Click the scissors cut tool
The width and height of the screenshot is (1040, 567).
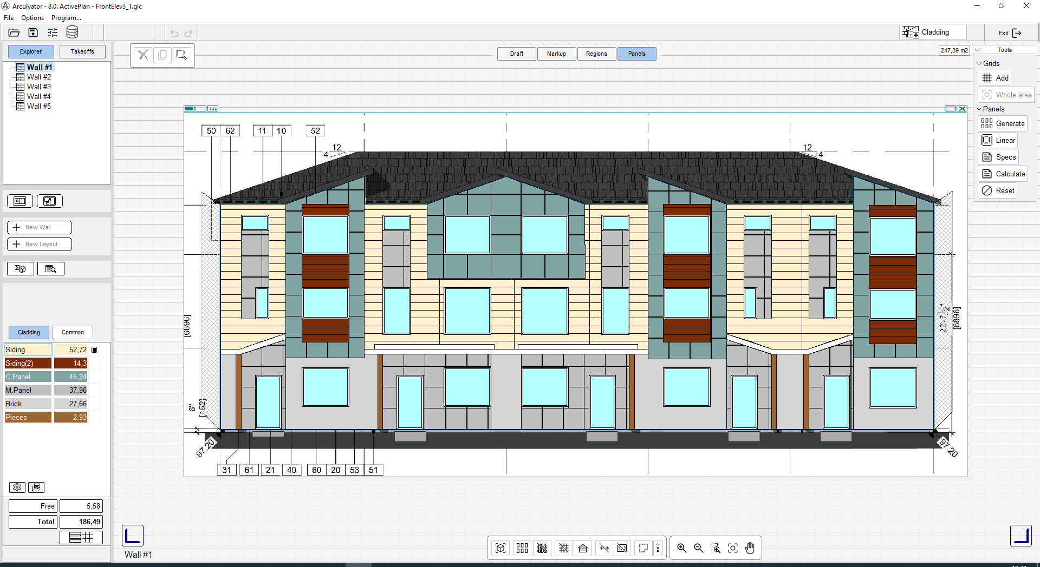pos(143,55)
